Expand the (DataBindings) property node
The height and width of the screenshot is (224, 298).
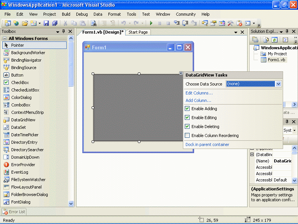[x=252, y=155]
